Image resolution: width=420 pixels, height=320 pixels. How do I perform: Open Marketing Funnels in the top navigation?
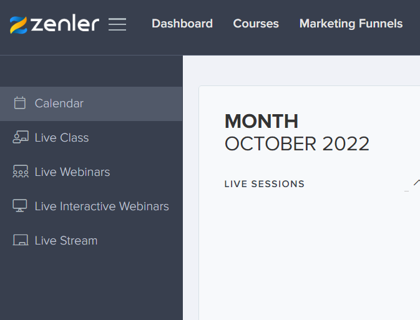click(351, 24)
